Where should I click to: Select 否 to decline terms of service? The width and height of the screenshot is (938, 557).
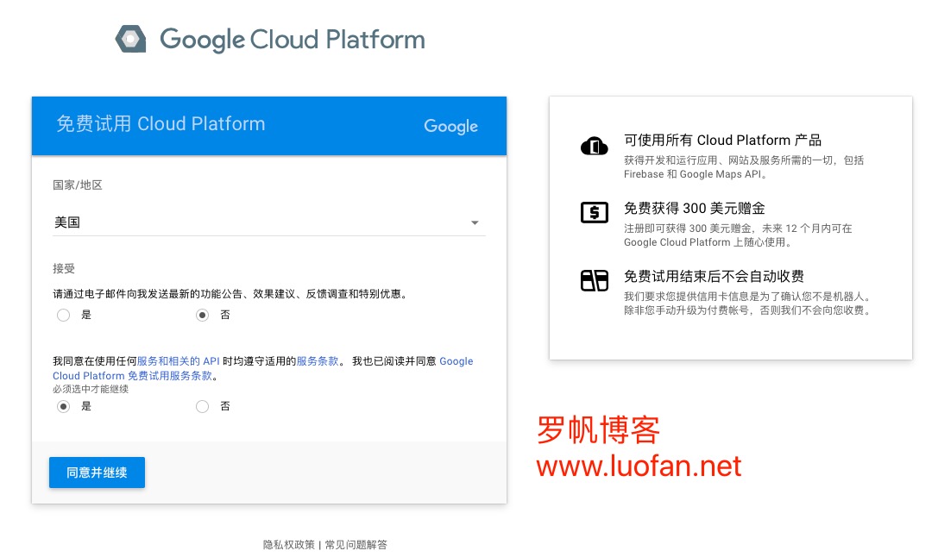coord(202,406)
